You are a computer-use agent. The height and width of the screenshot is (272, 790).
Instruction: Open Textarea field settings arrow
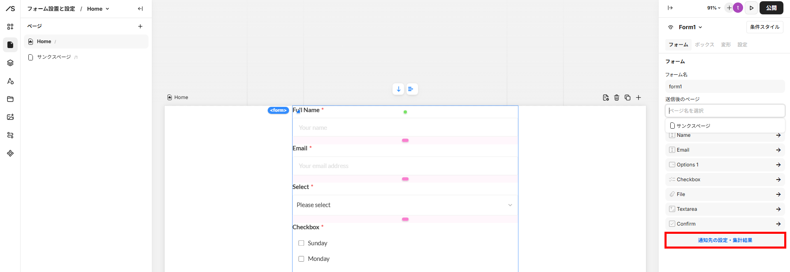778,209
